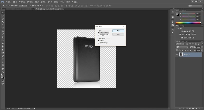Hide 레이어 1 with its eye icon
This screenshot has width=204, height=110.
[x=177, y=55]
